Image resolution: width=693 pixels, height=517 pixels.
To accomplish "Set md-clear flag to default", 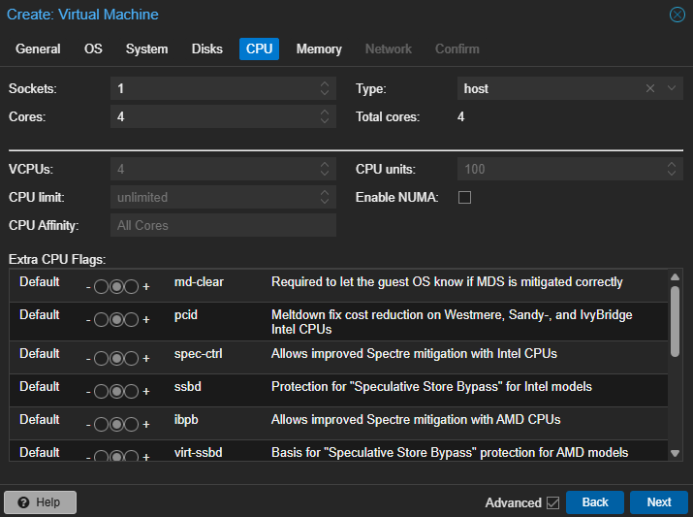I will point(116,287).
